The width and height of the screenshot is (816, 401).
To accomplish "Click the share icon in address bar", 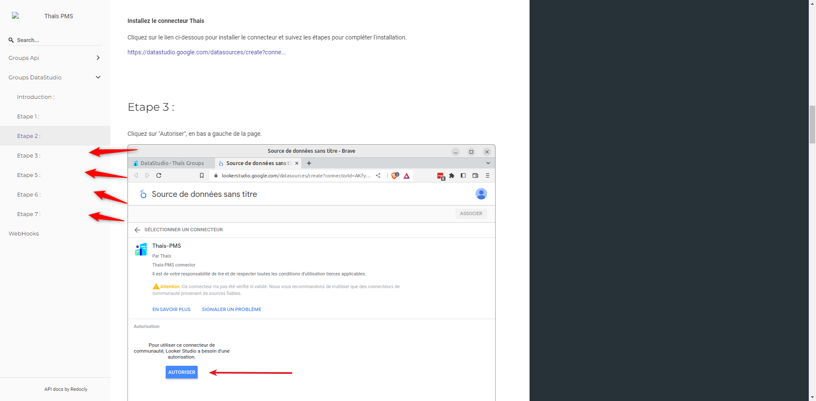I will [378, 175].
